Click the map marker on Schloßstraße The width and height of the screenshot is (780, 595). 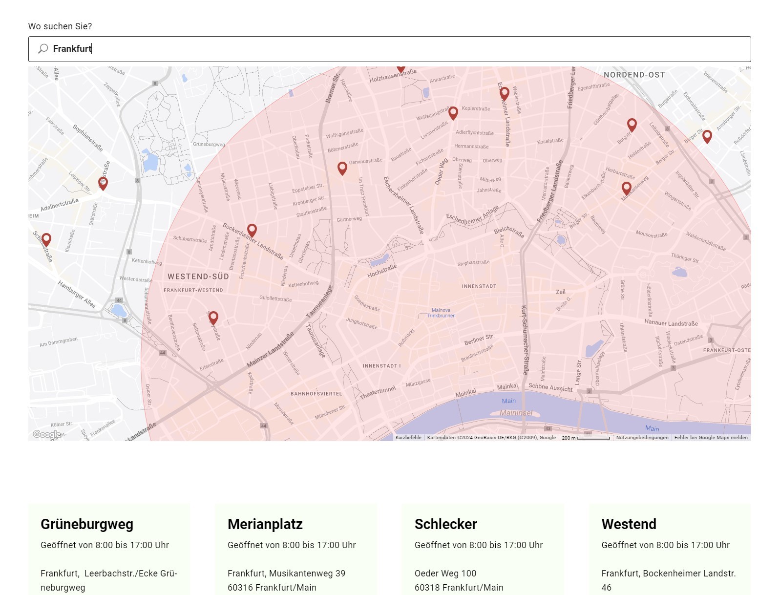coord(46,239)
